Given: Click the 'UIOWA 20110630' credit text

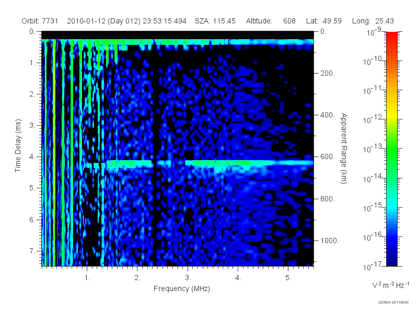Looking at the screenshot, I should pyautogui.click(x=393, y=302).
